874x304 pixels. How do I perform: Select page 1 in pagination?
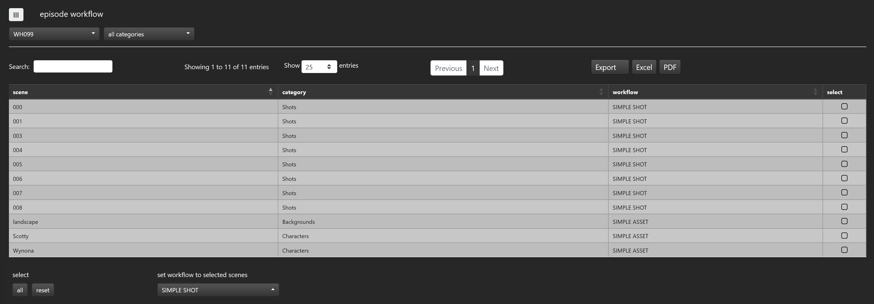point(473,68)
